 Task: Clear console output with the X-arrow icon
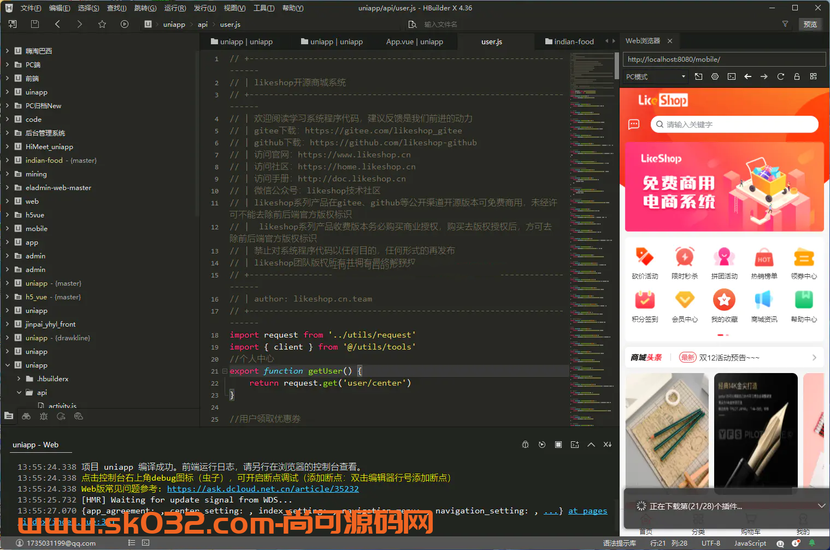[x=608, y=445]
